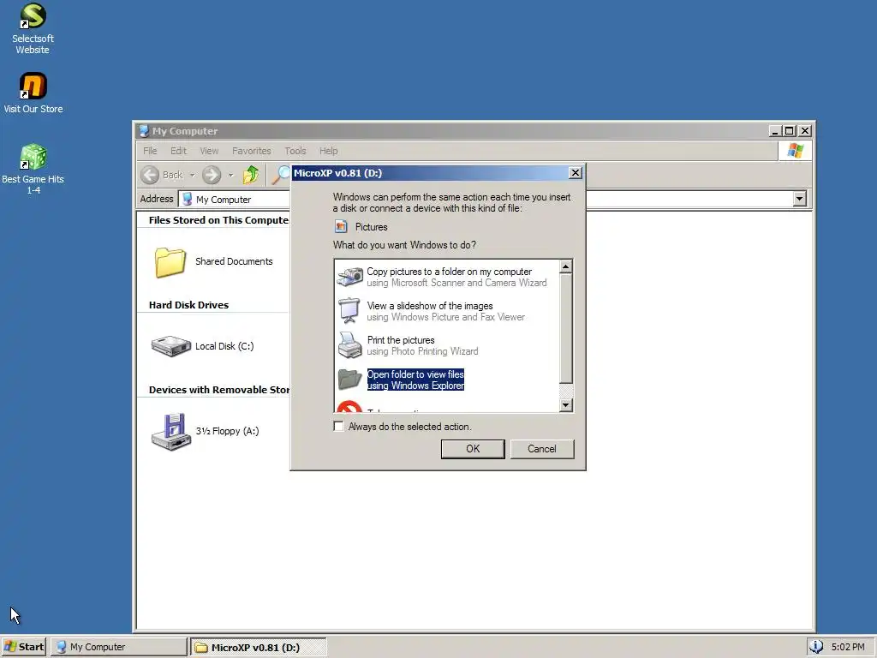Viewport: 877px width, 658px height.
Task: Open the Visit Our Store desktop icon
Action: coord(33,93)
